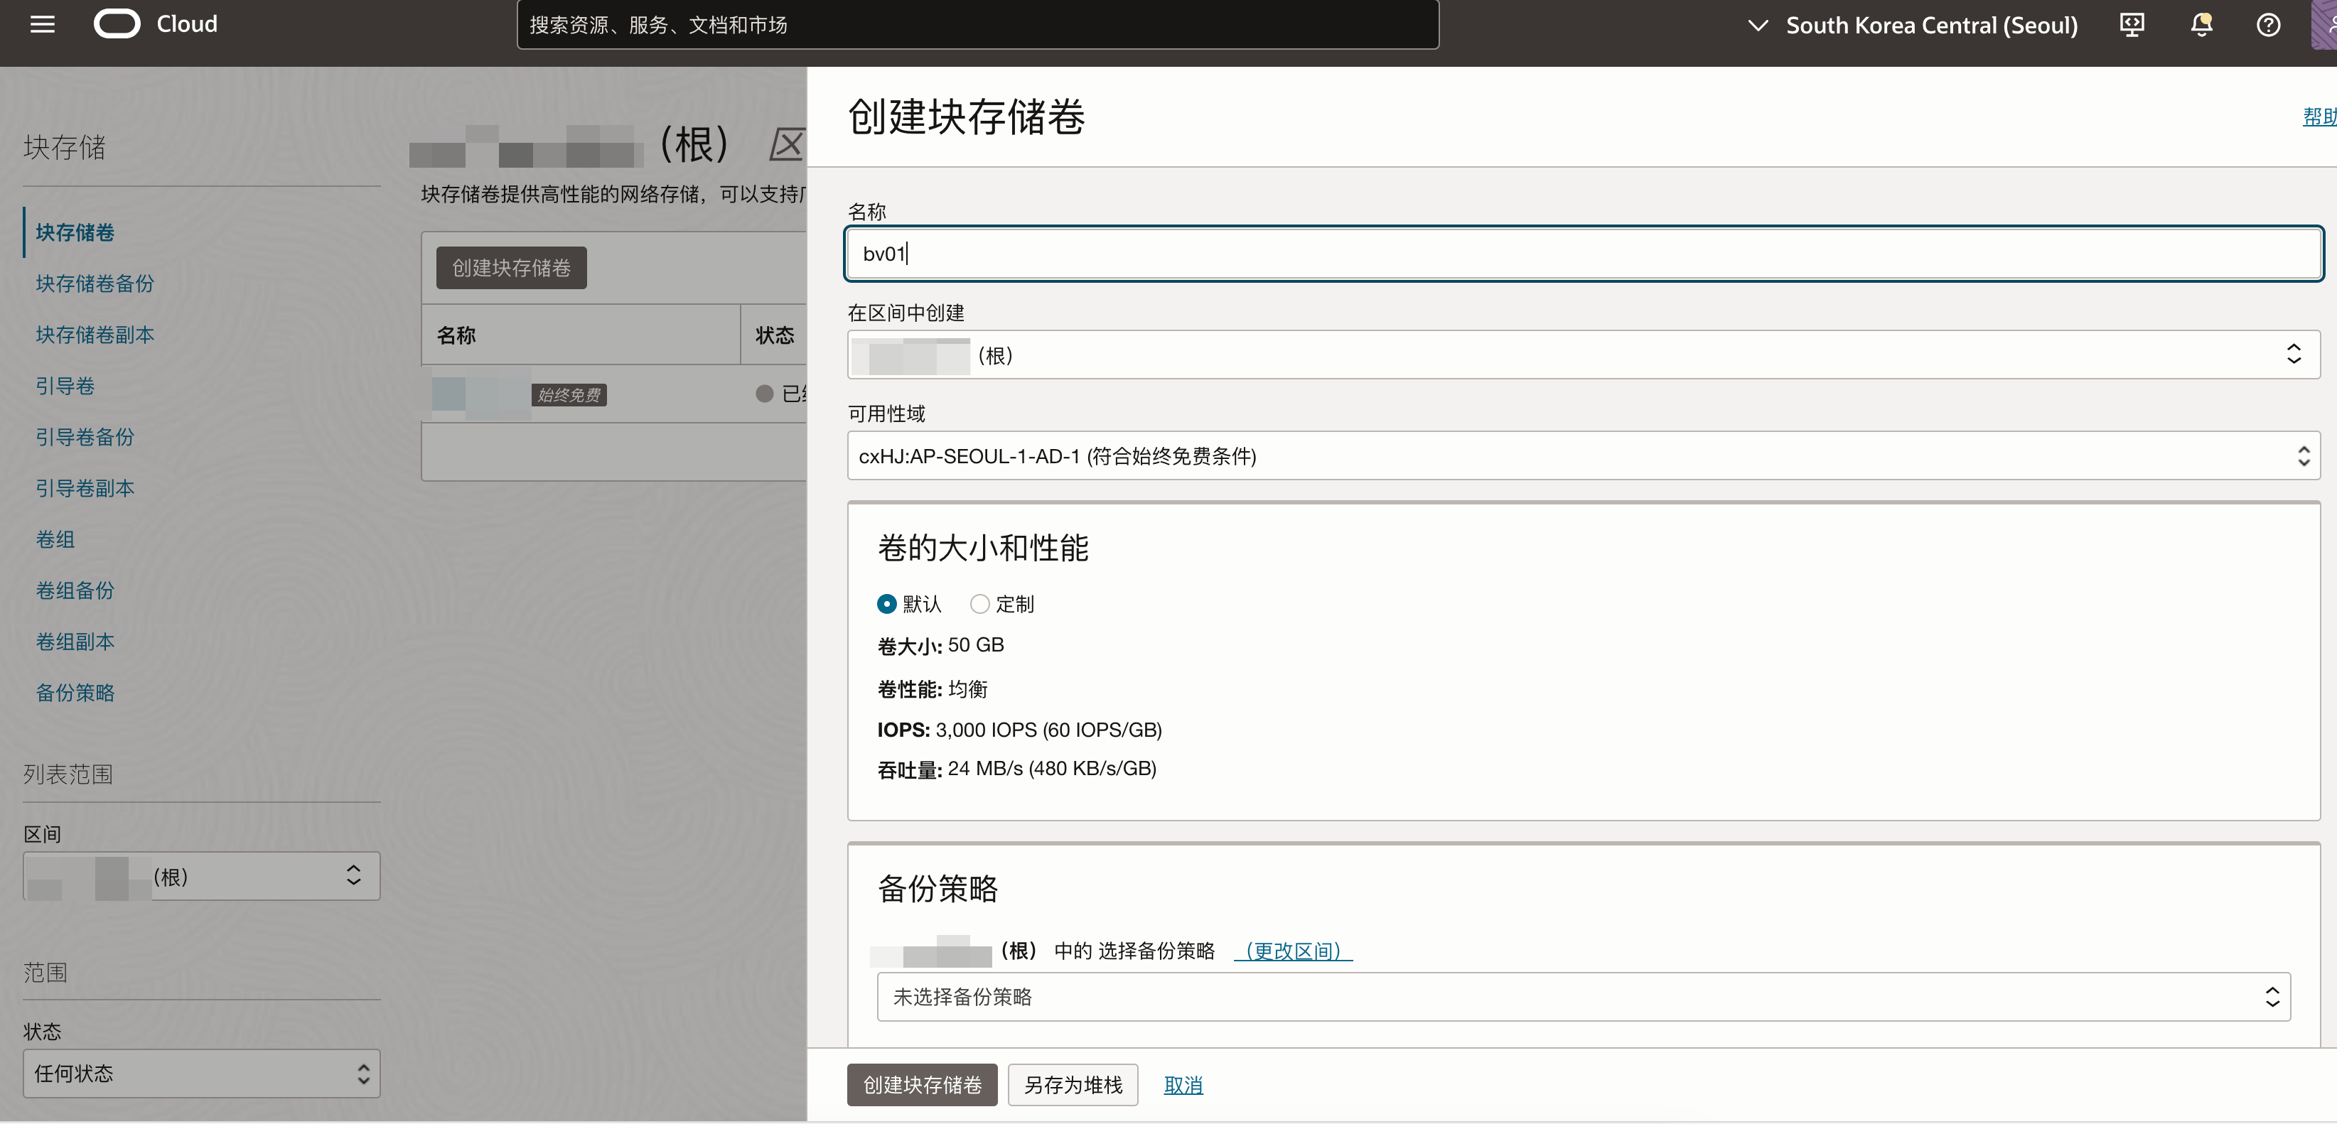Expand the South Korea Central region selector
The height and width of the screenshot is (1124, 2337).
[1913, 26]
